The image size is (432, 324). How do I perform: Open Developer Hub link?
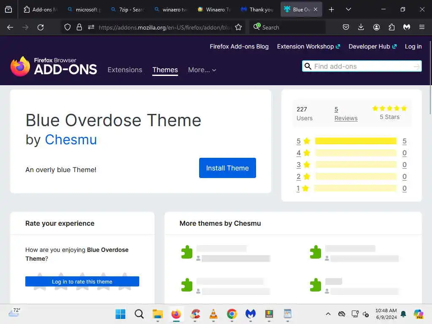373,46
